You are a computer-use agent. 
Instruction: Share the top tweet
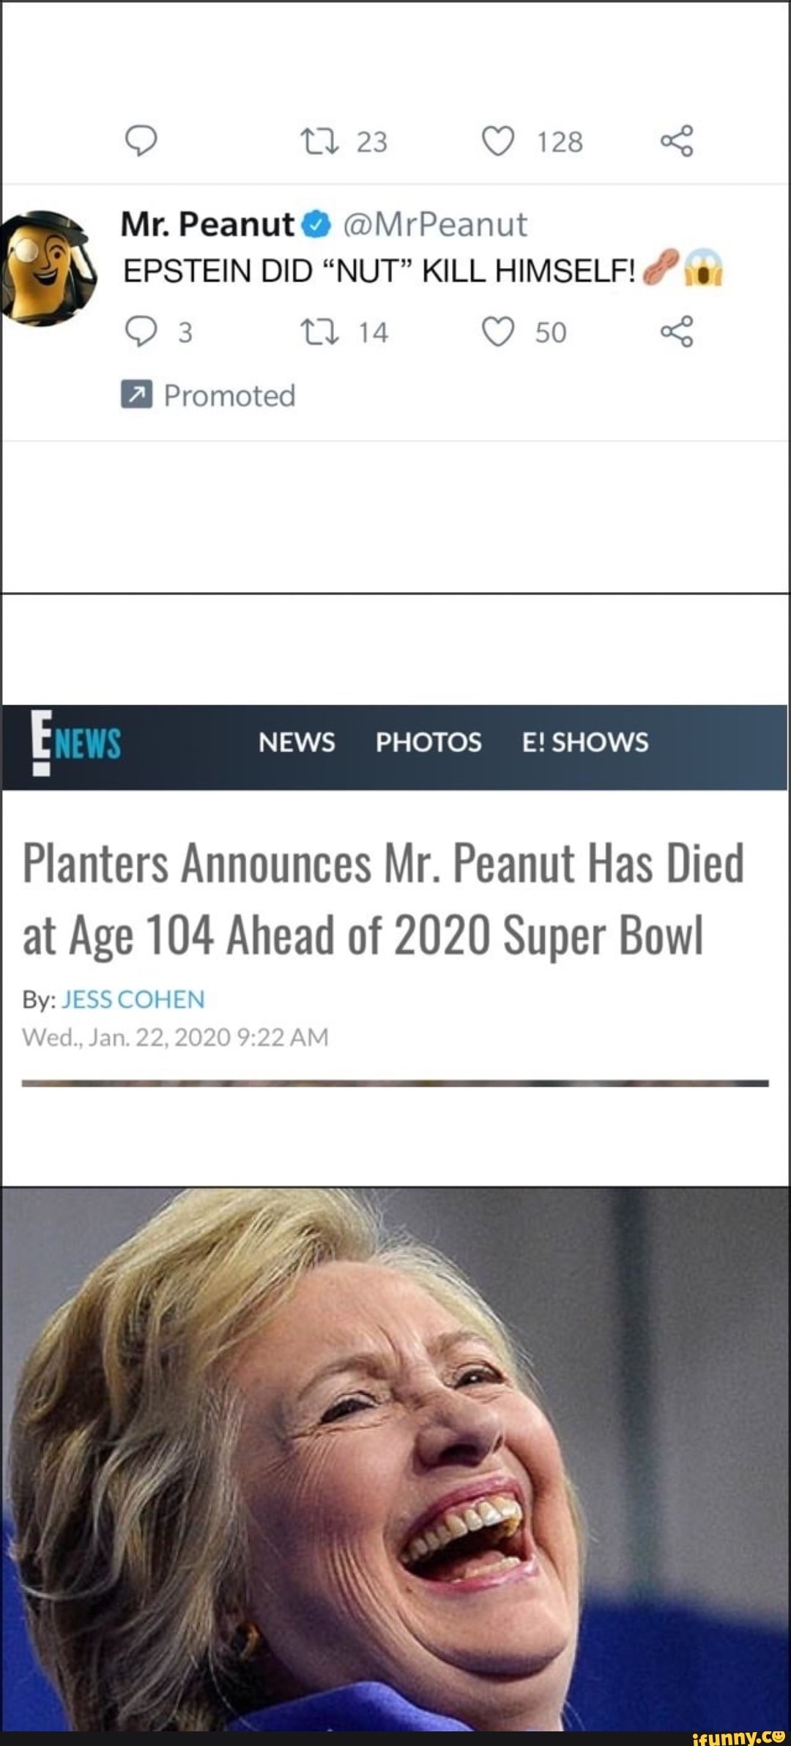tap(676, 141)
